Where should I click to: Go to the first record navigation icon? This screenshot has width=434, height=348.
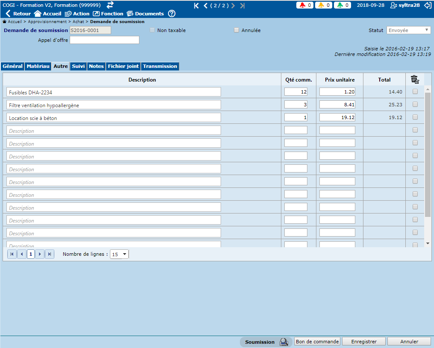196,6
